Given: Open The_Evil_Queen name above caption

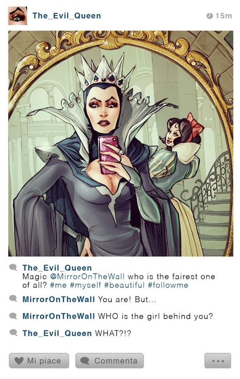Looking at the screenshot, I should click(57, 268).
